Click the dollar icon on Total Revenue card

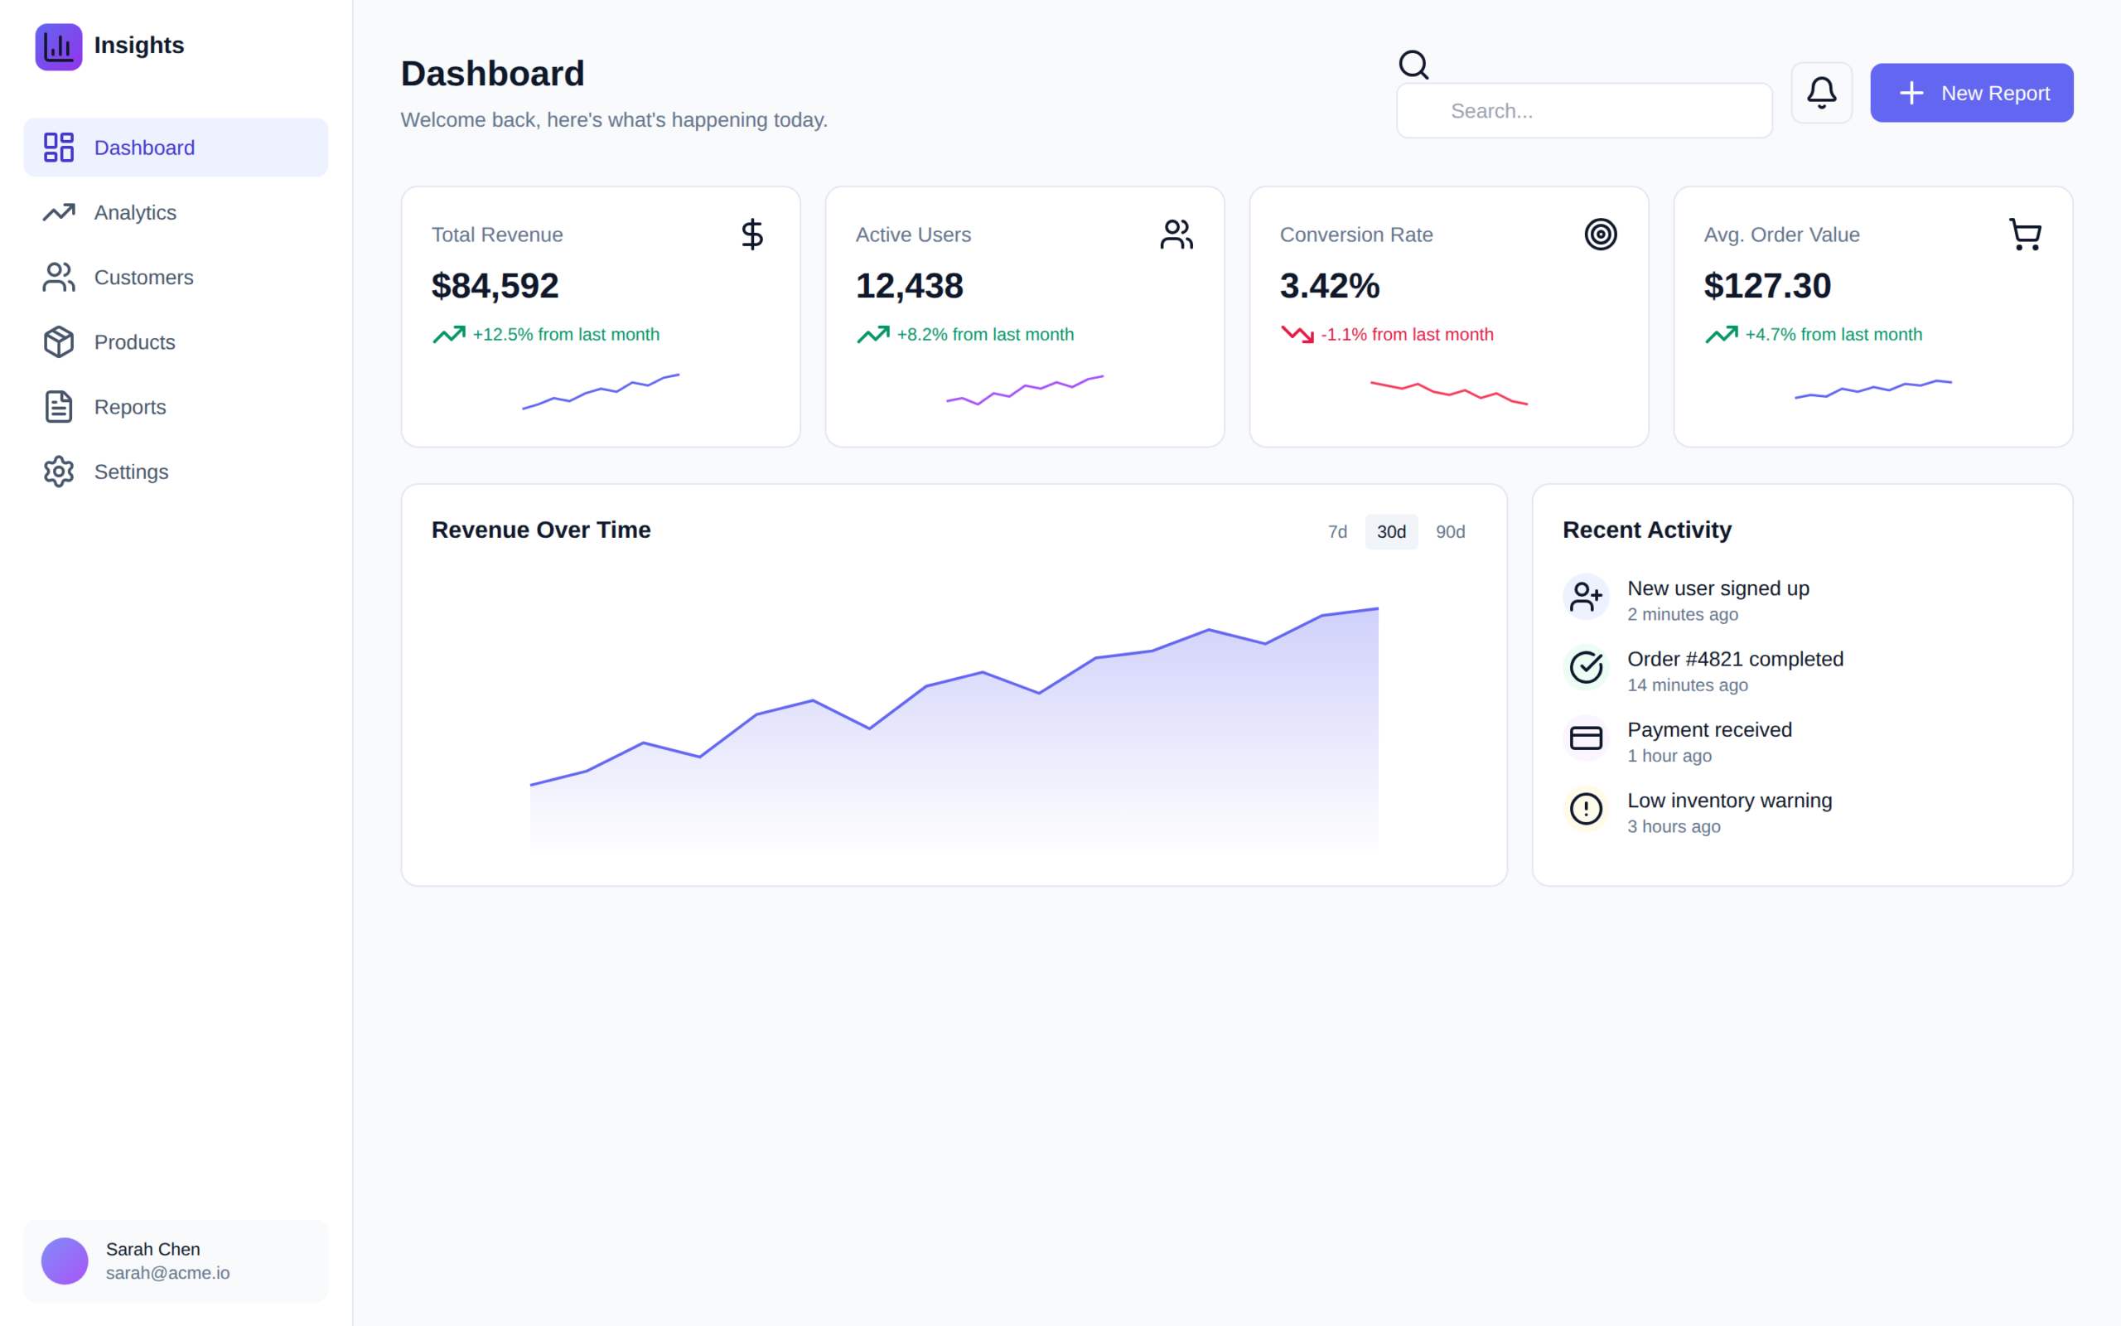tap(752, 235)
